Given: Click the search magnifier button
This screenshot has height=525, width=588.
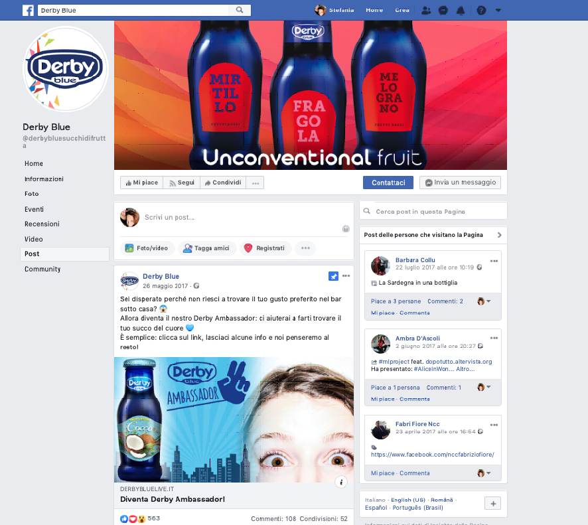Looking at the screenshot, I should tap(240, 10).
